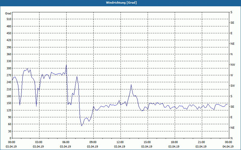This screenshot has height=150, width=241.
Task: Click the 09:00 time axis label
Action: coord(93,142)
